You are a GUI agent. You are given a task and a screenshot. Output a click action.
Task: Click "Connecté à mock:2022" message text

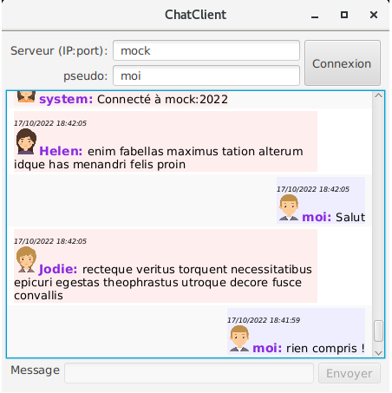point(162,100)
